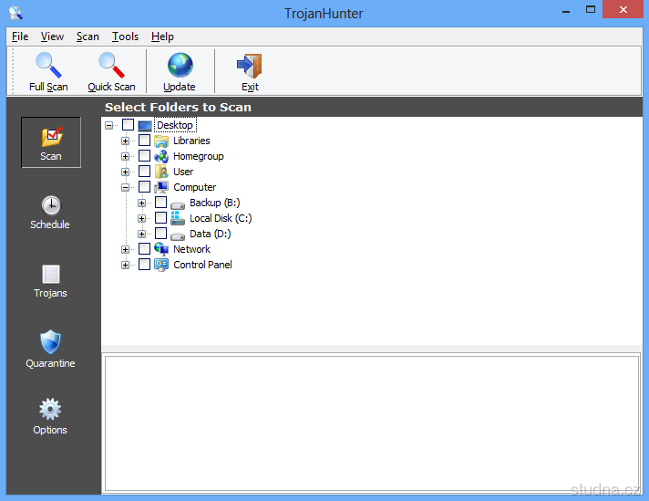Image resolution: width=649 pixels, height=501 pixels.
Task: Expand the Backup (B:) drive node
Action: point(142,203)
